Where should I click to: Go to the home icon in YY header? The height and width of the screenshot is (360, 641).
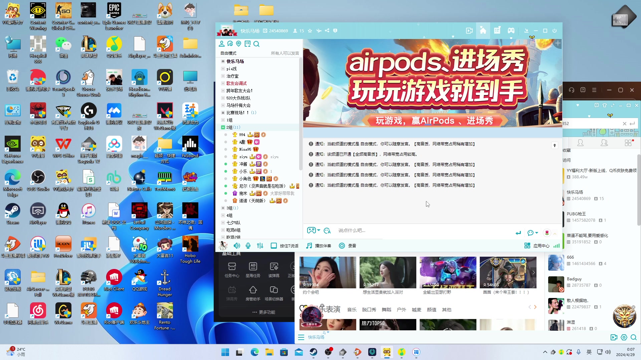(483, 31)
